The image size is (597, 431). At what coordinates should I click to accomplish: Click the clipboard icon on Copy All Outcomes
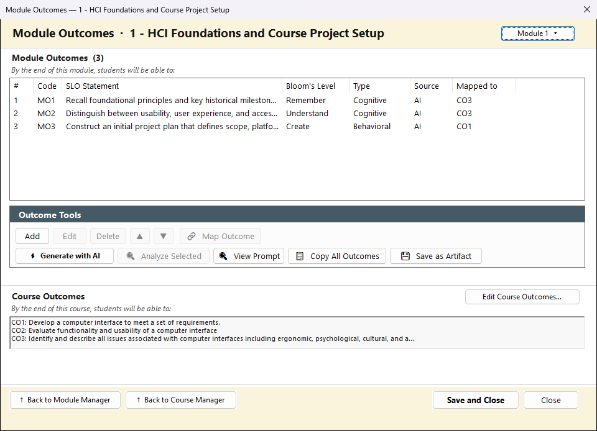point(300,256)
